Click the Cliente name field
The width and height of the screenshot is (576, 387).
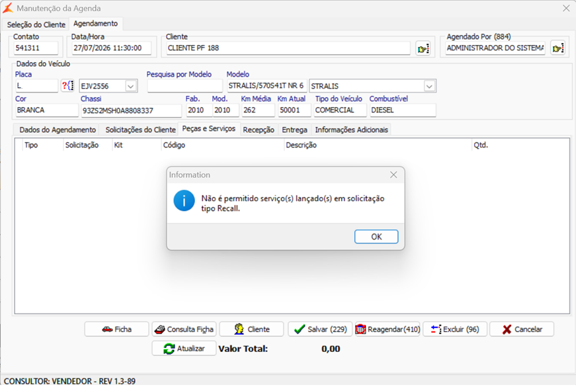click(x=288, y=48)
